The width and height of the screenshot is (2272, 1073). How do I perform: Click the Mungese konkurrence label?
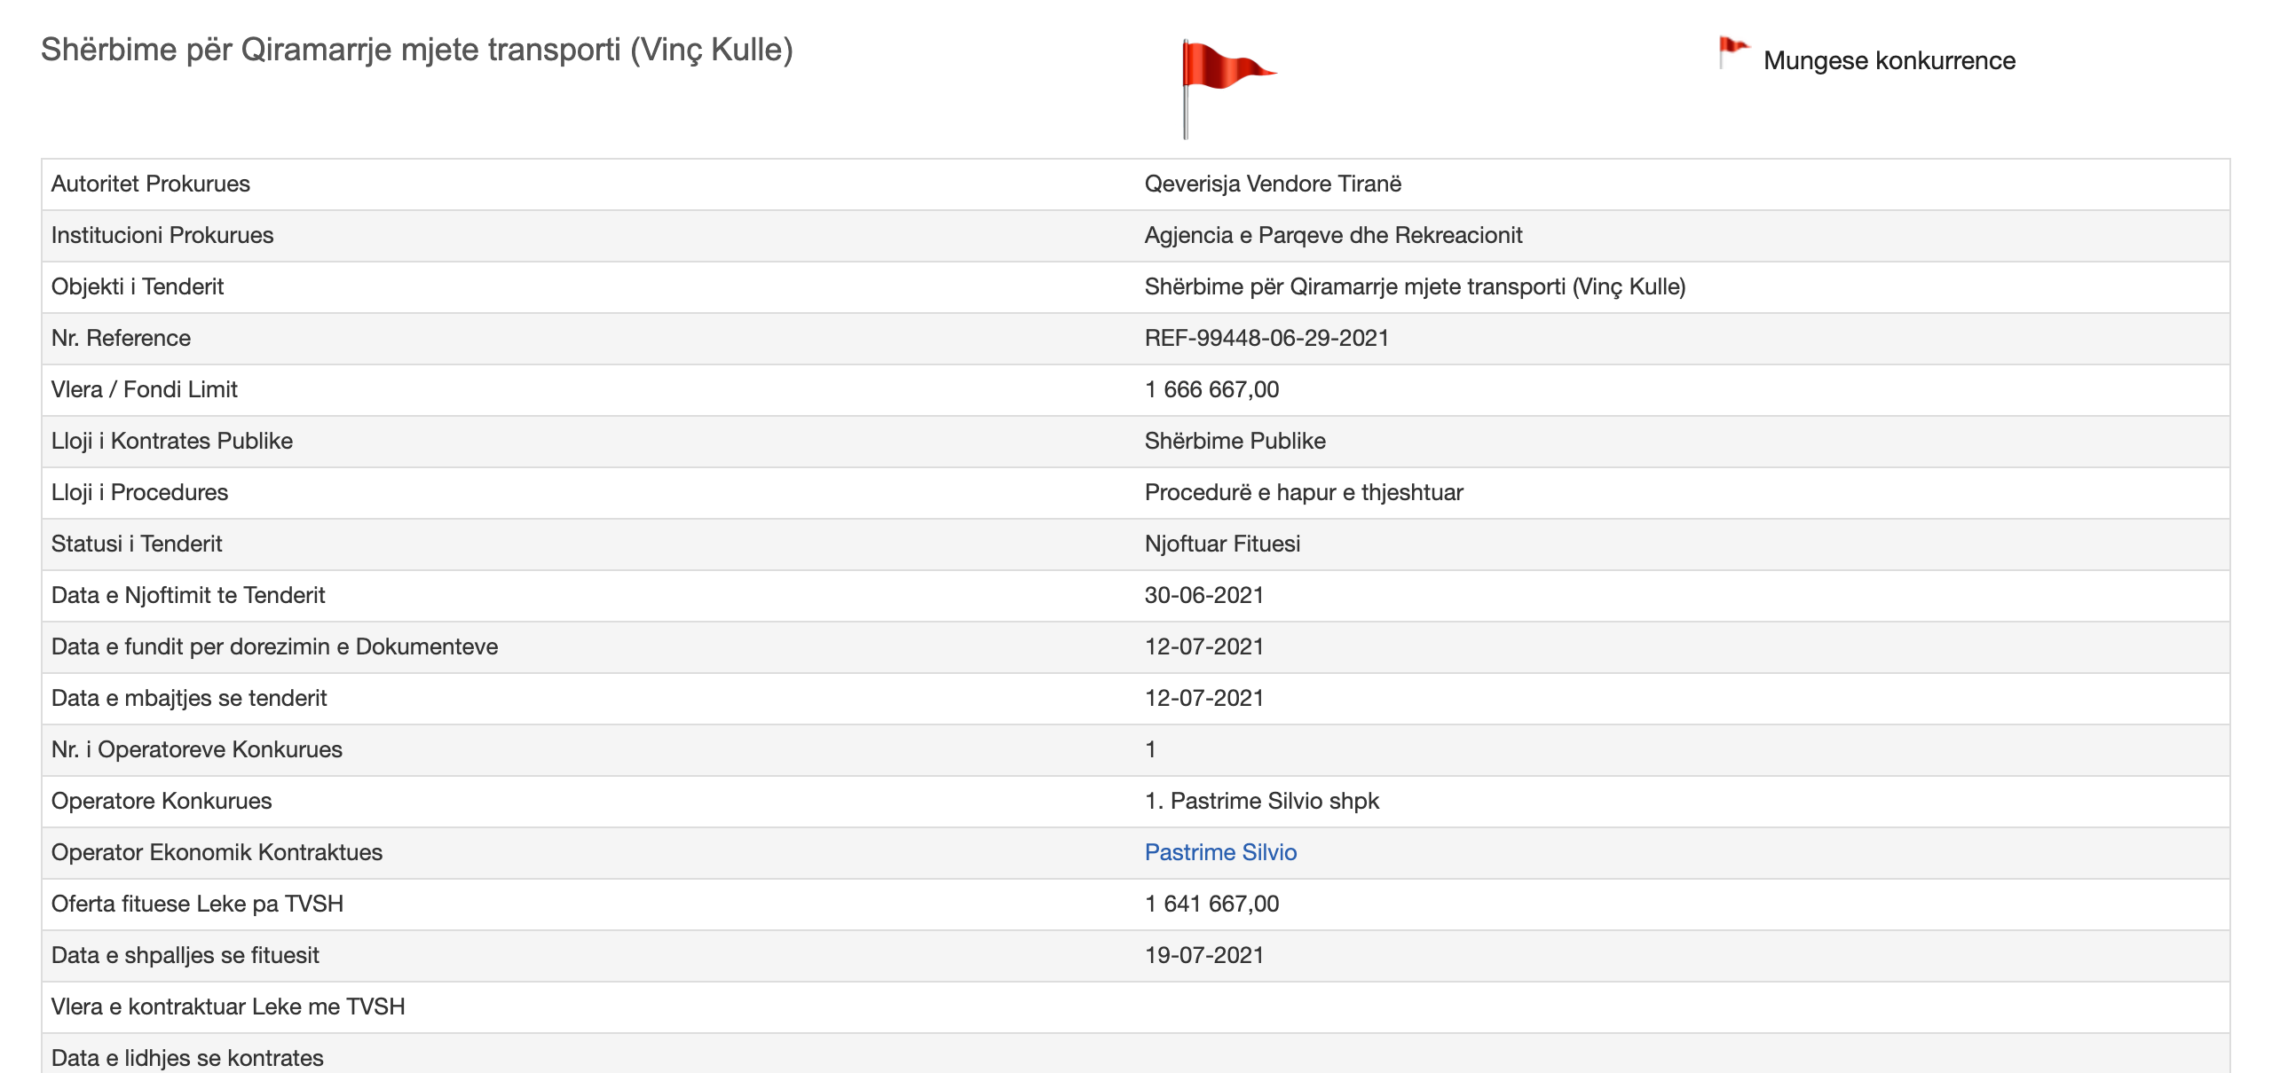1889,60
